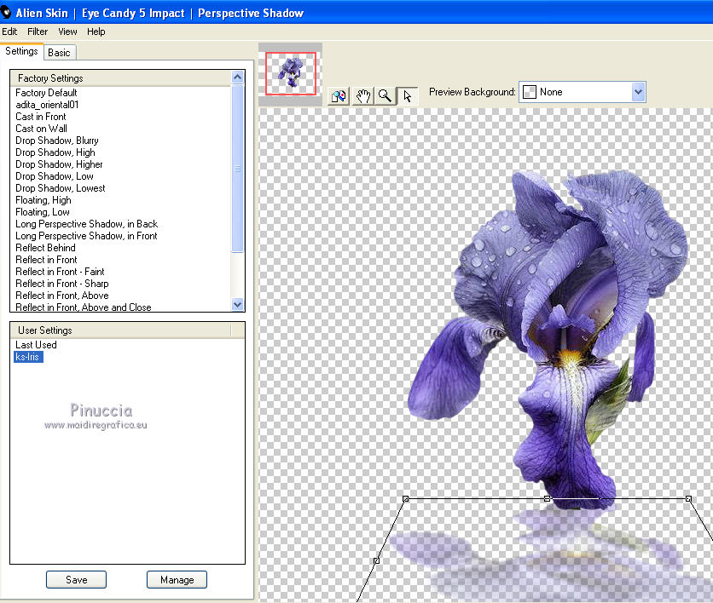Select the Factory Default preset
The height and width of the screenshot is (603, 713).
pos(46,93)
